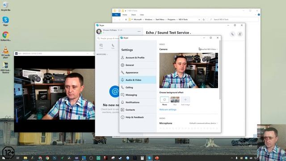This screenshot has width=286, height=161.
Task: Select Start Menu in Explorer breadcrumb
Action: click(x=160, y=19)
